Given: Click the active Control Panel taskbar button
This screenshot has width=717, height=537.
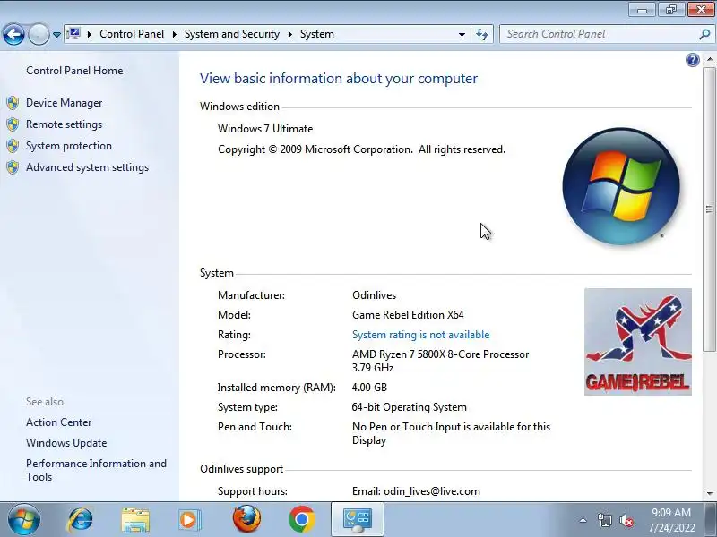Looking at the screenshot, I should [x=358, y=520].
